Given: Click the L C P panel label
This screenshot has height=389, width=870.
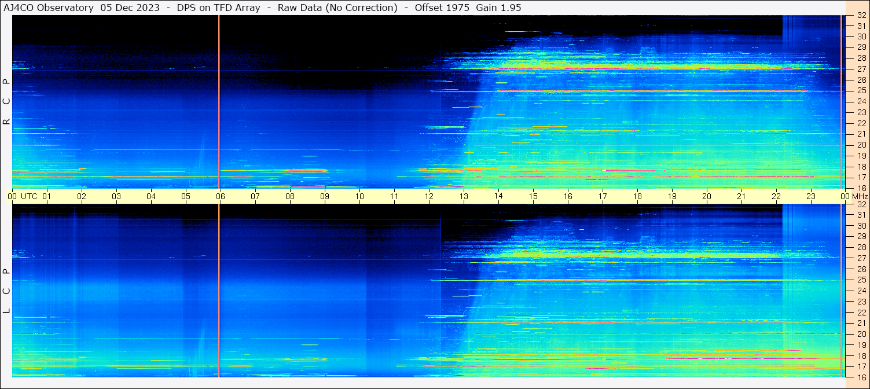Looking at the screenshot, I should pos(6,291).
